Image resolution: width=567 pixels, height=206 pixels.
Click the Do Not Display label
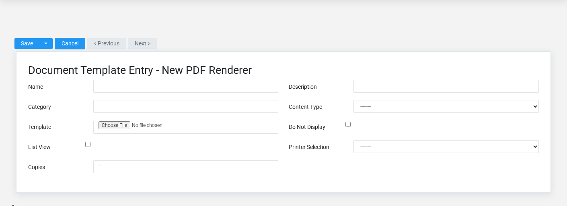tap(307, 127)
